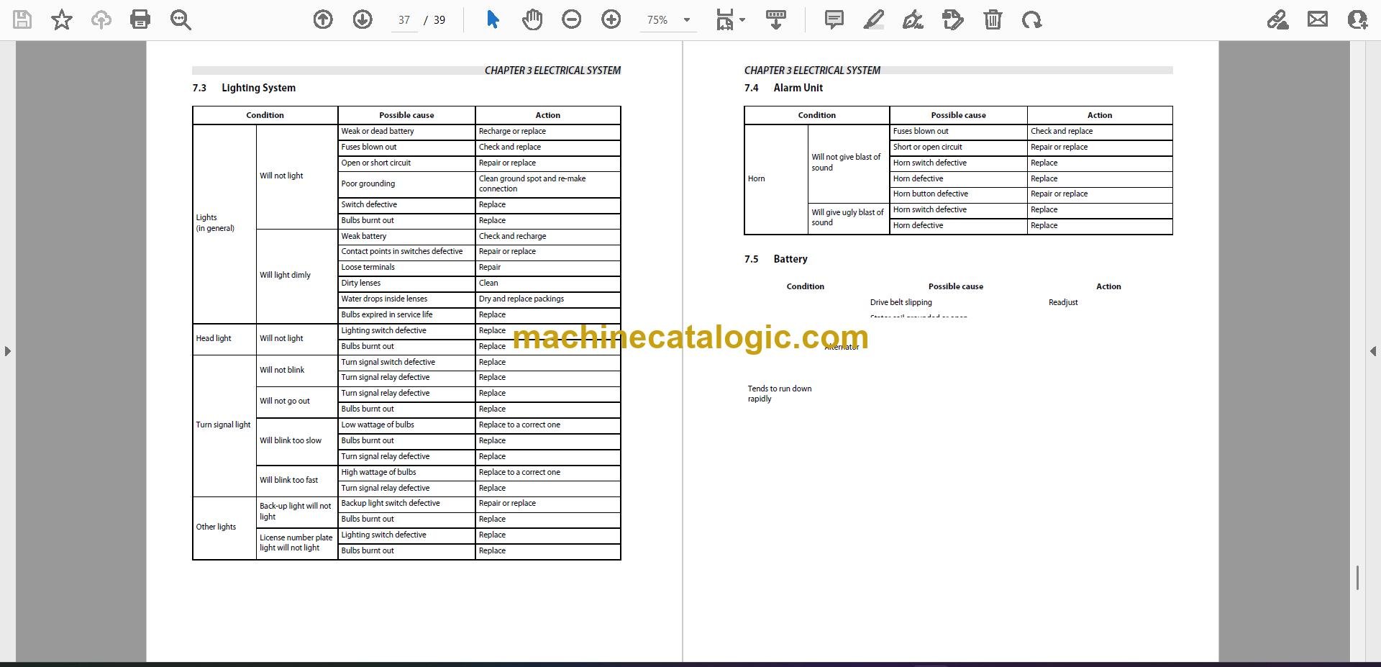Click 'Readjust' action text
Screen dimensions: 1381x667
[1063, 303]
